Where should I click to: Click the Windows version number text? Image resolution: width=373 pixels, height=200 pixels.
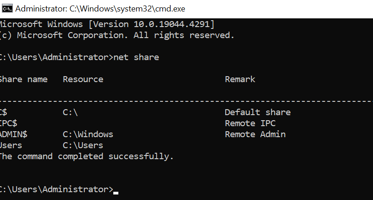point(171,24)
